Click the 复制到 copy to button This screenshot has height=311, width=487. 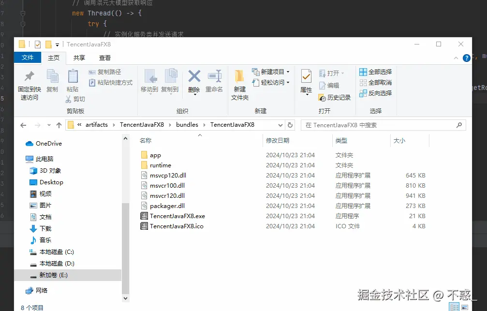tap(170, 81)
